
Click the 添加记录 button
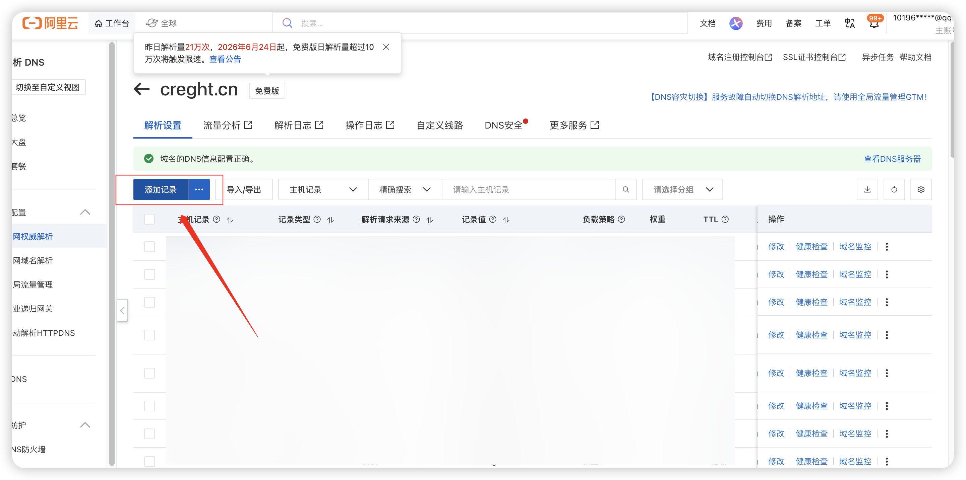coord(161,189)
